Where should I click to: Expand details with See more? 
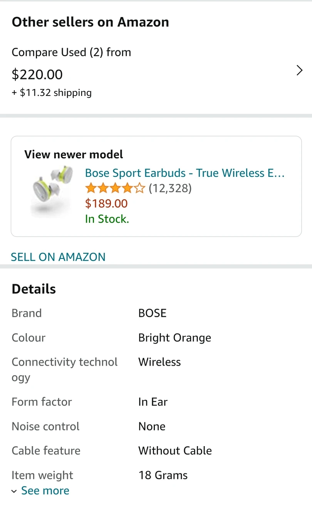click(45, 490)
